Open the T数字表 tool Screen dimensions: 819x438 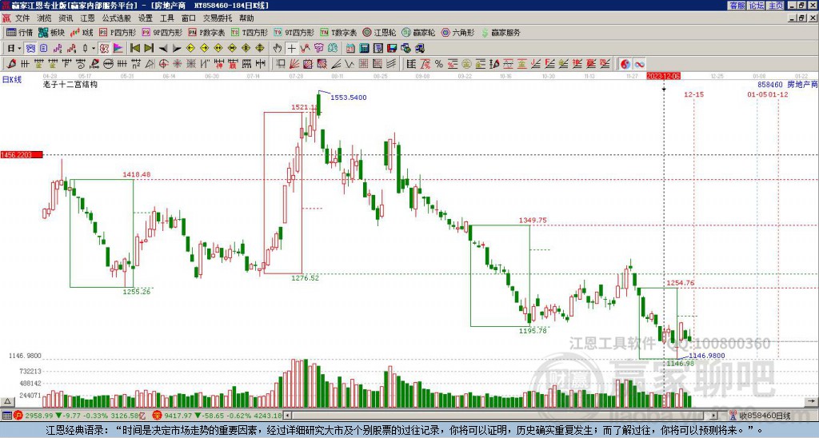338,32
